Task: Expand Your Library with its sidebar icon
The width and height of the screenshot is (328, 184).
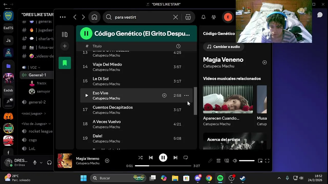Action: click(65, 34)
